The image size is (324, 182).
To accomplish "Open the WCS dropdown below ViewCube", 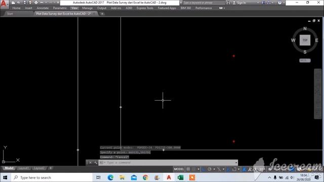I will tap(305, 61).
